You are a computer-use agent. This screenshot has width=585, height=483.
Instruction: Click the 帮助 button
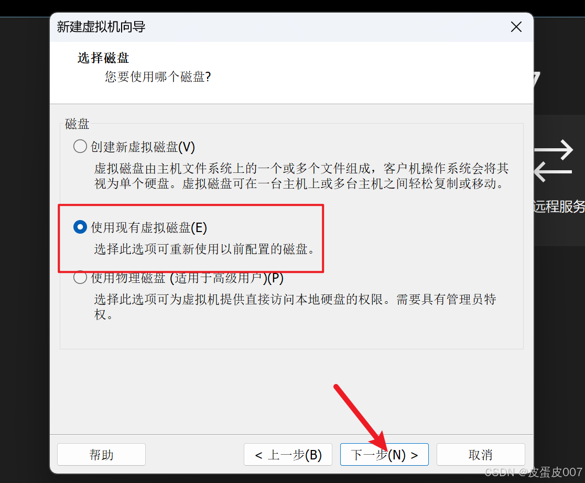102,454
